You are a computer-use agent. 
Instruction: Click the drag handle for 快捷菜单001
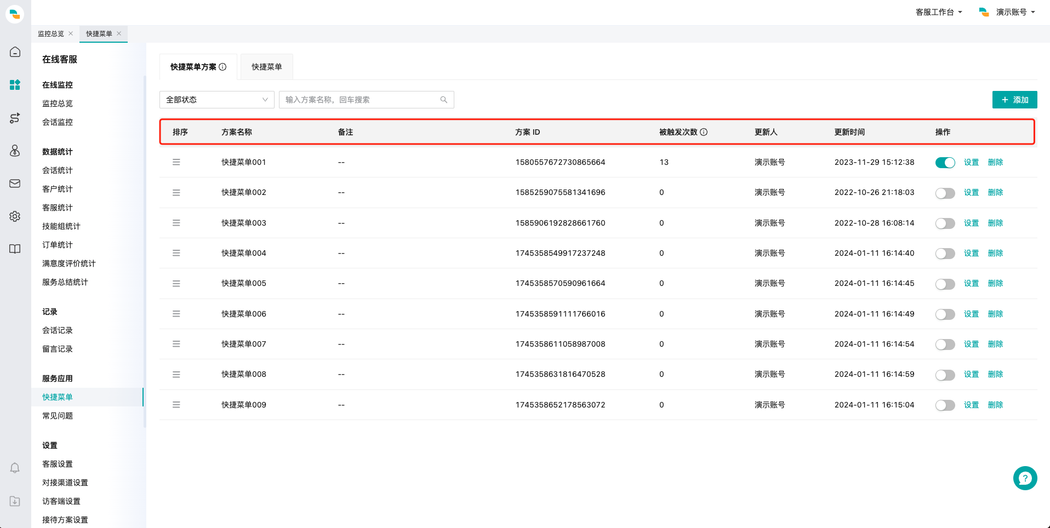point(176,162)
